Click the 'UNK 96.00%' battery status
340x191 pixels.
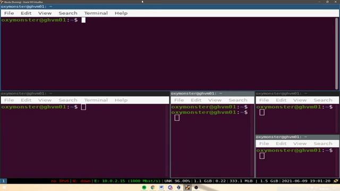[177, 181]
